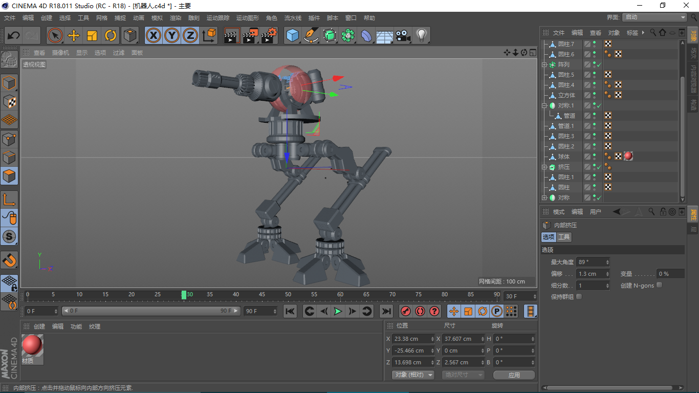Select the Rotate tool
The height and width of the screenshot is (393, 699).
coord(111,35)
